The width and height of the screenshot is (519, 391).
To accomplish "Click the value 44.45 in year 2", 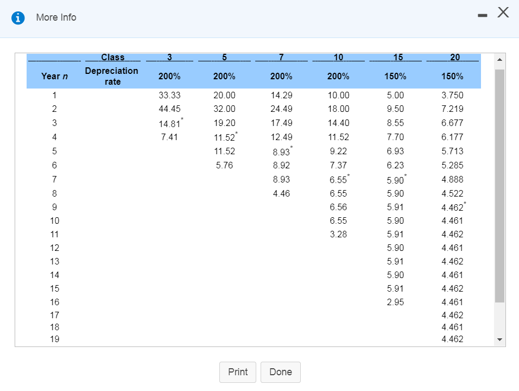I will click(169, 109).
